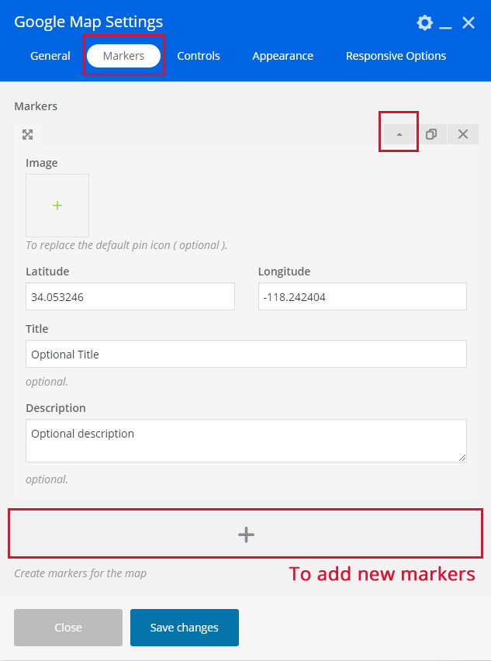Viewport: 491px width, 661px height.
Task: Go to the Appearance tab
Action: [283, 56]
